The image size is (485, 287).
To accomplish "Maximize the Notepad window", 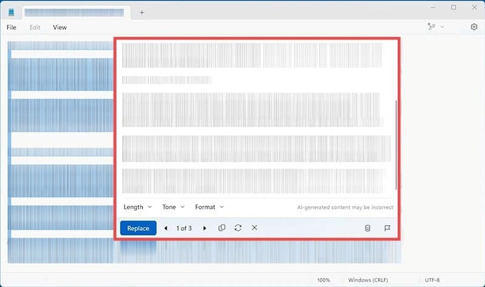I will click(x=453, y=7).
